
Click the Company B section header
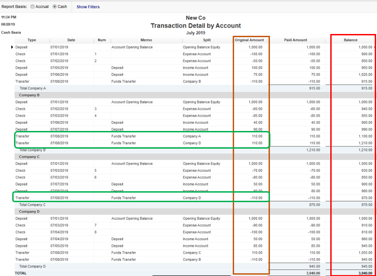[29, 95]
